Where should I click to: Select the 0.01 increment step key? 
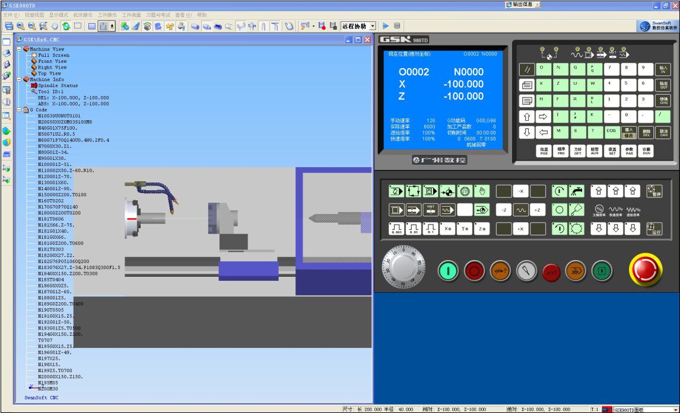coord(414,229)
